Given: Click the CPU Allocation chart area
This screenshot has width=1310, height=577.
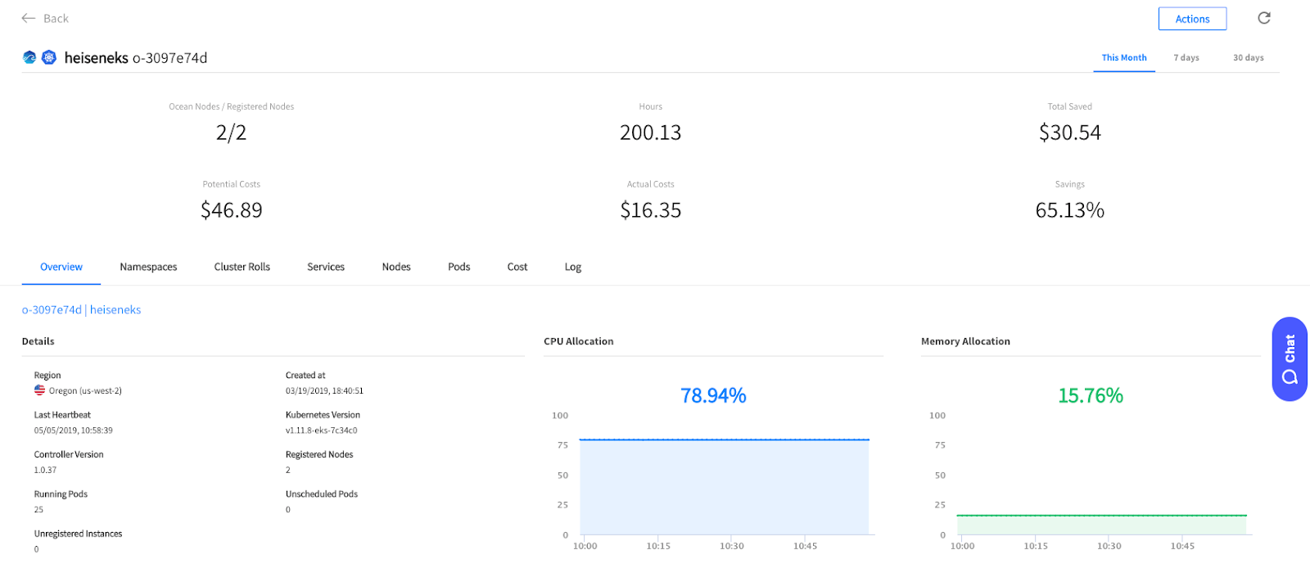Looking at the screenshot, I should pyautogui.click(x=724, y=487).
